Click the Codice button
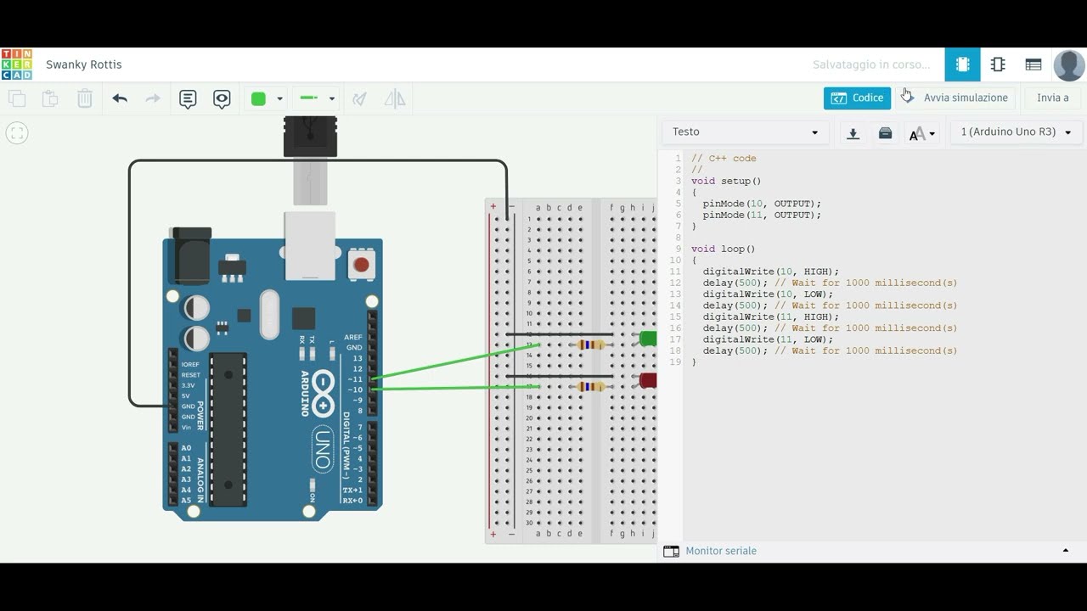This screenshot has height=611, width=1087. pos(857,98)
